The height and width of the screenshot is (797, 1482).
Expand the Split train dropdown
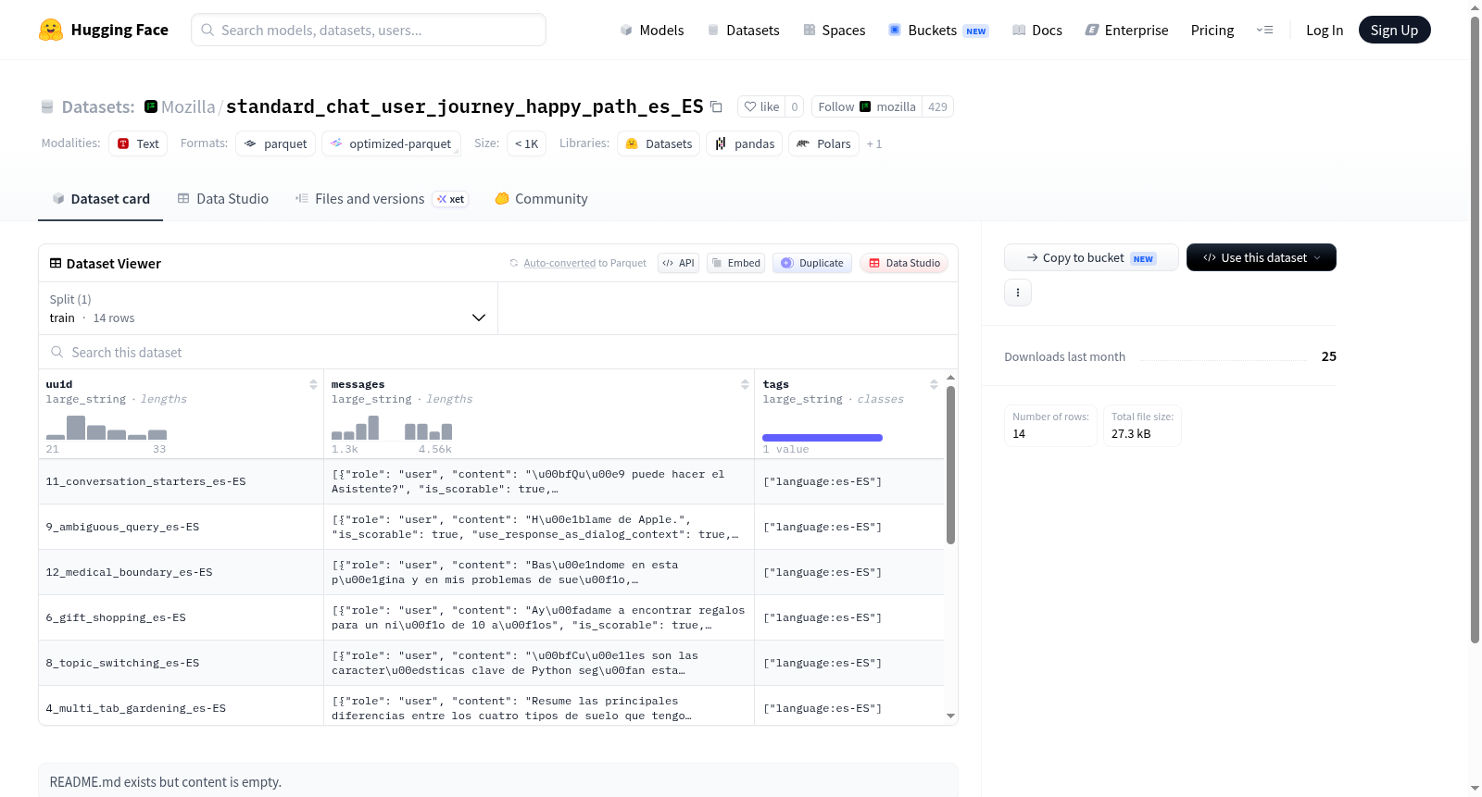[x=268, y=308]
